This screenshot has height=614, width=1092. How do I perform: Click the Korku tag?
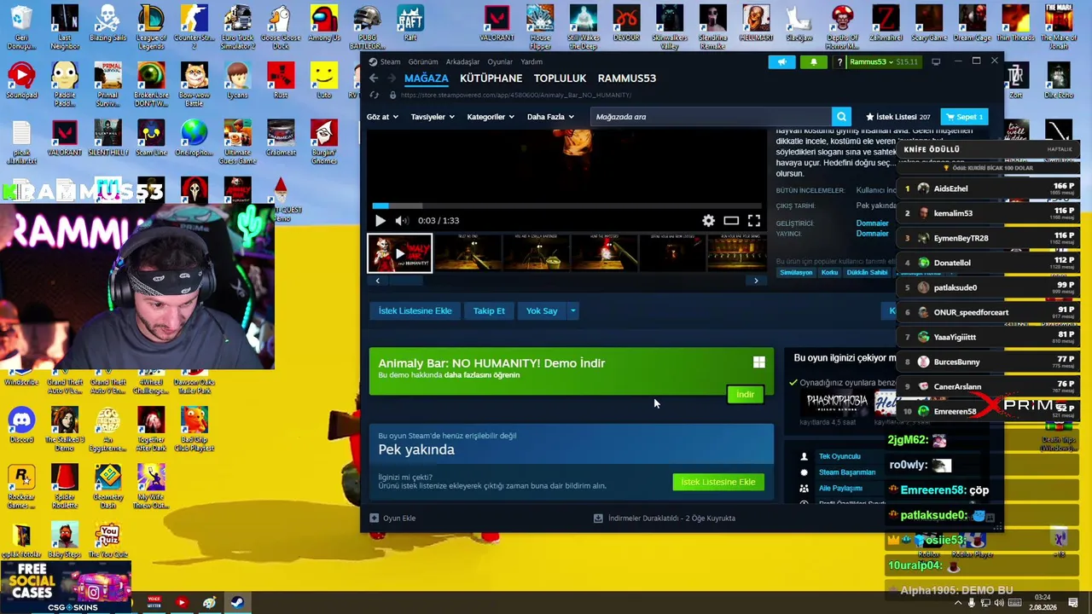coord(829,273)
